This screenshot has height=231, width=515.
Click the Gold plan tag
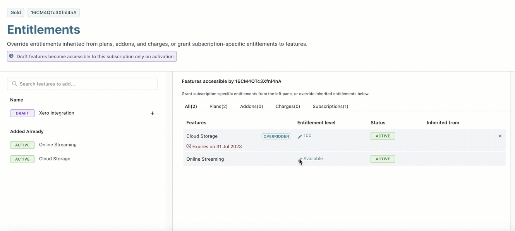coord(15,12)
